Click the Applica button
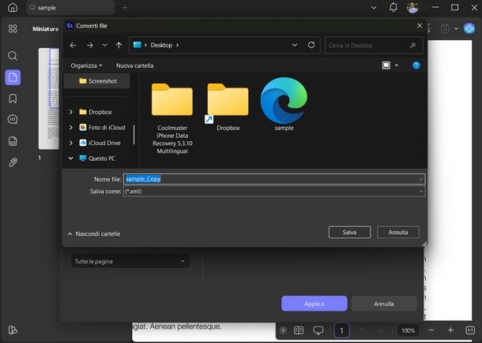The image size is (482, 343). [314, 304]
